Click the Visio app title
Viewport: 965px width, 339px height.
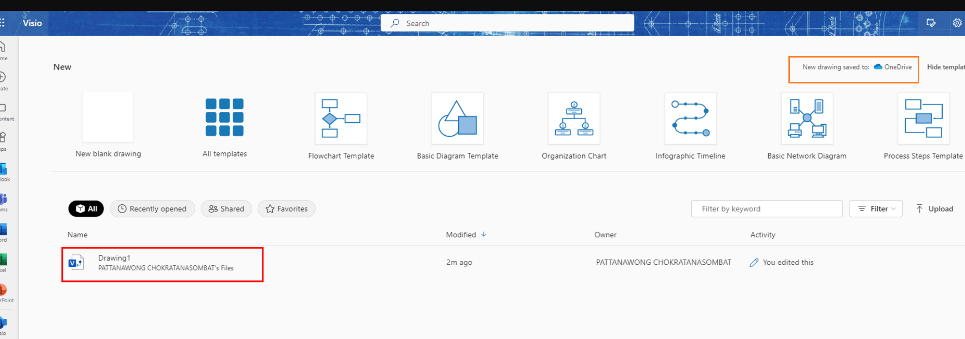32,23
